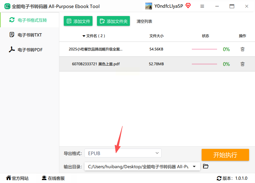Click the PDF Acrobat sidebar icon
The height and width of the screenshot is (183, 255).
[x=12, y=50]
